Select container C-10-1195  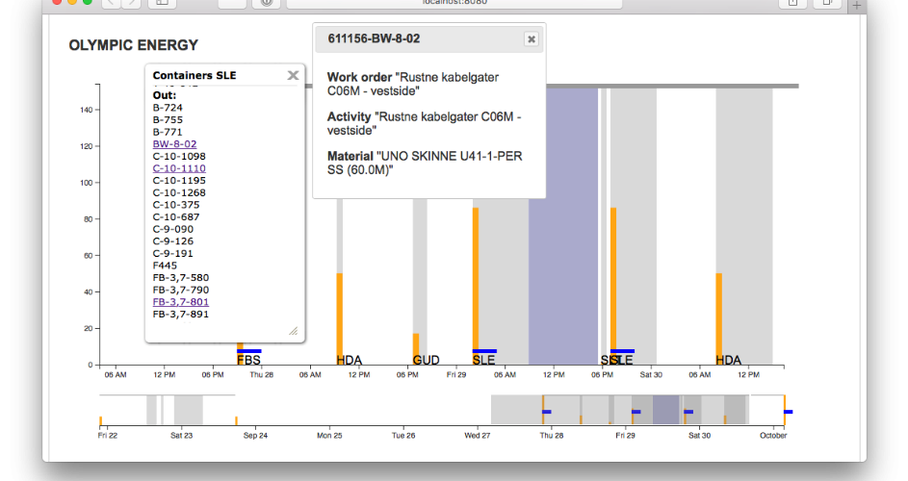coord(179,181)
